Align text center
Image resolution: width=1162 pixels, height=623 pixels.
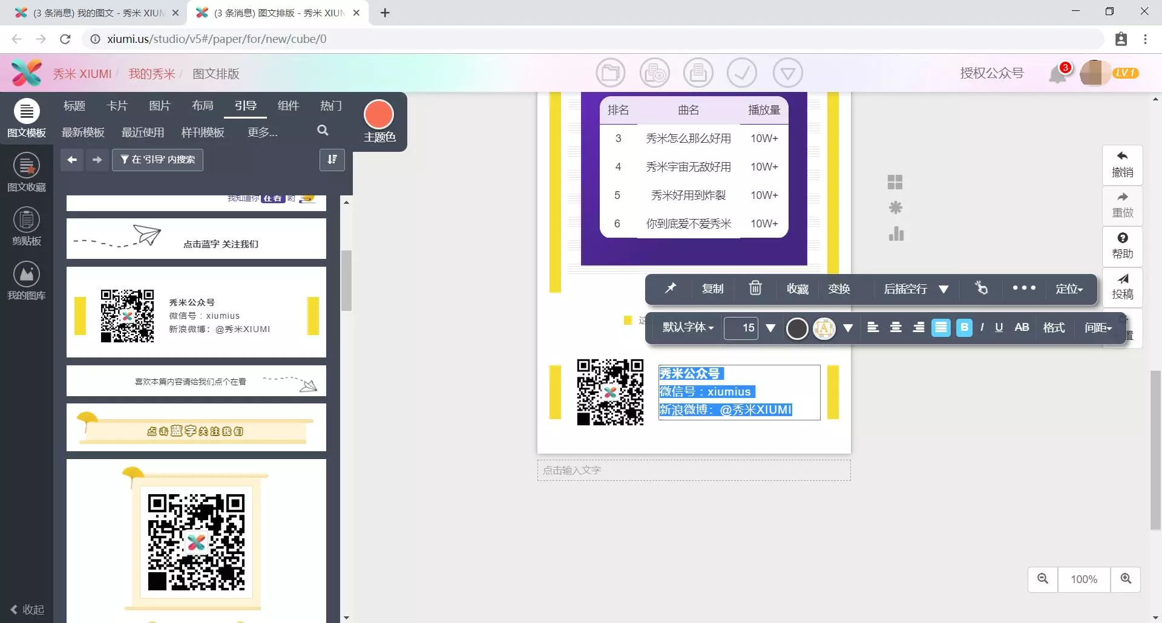click(896, 327)
